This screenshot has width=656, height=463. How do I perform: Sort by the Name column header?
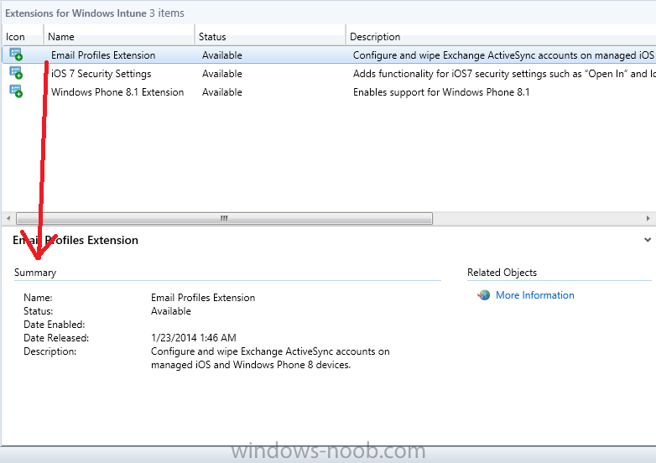(x=119, y=37)
